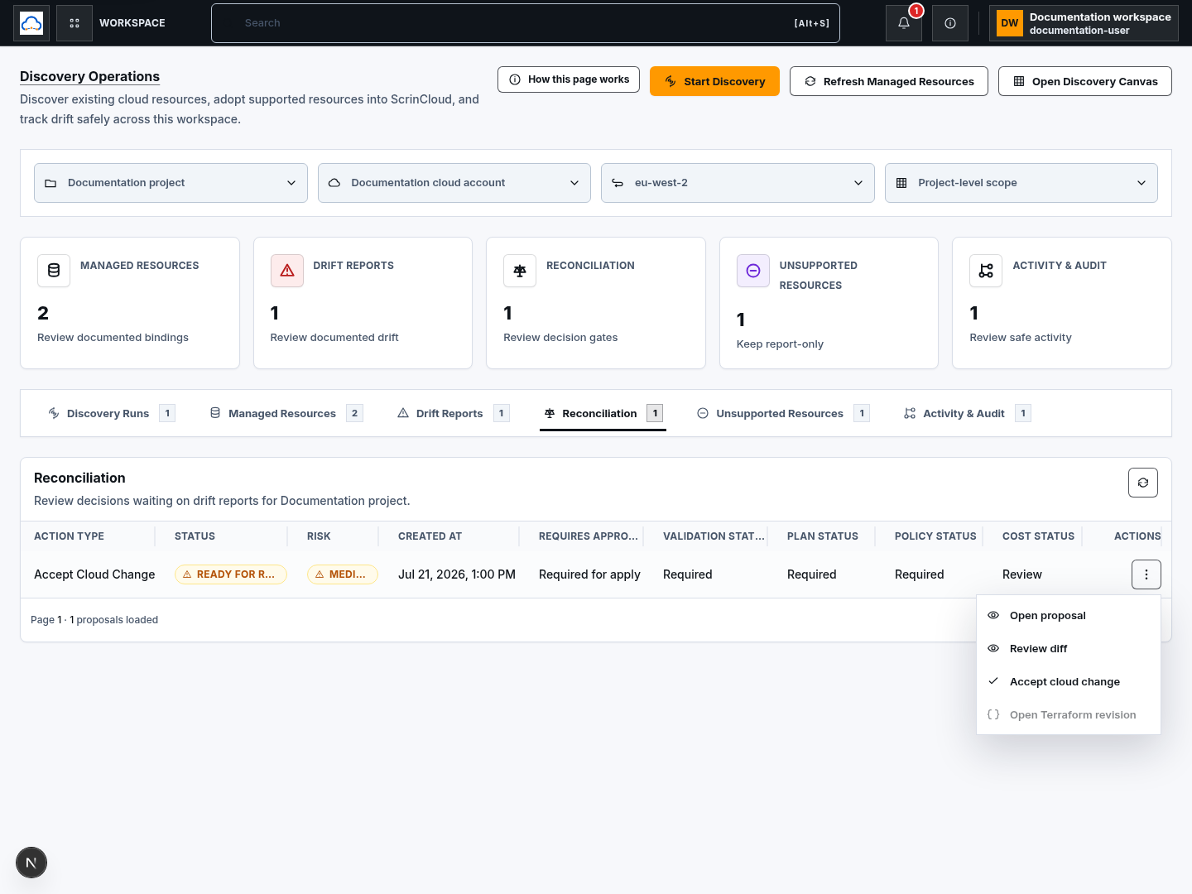Click the ACTION TYPE column header
The width and height of the screenshot is (1192, 894).
pyautogui.click(x=69, y=536)
